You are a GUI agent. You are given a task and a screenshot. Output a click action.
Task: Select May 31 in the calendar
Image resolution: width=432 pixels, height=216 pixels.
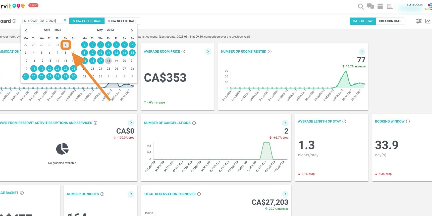tap(100, 76)
